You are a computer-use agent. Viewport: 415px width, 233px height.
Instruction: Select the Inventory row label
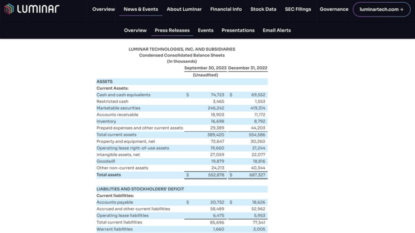(x=106, y=121)
